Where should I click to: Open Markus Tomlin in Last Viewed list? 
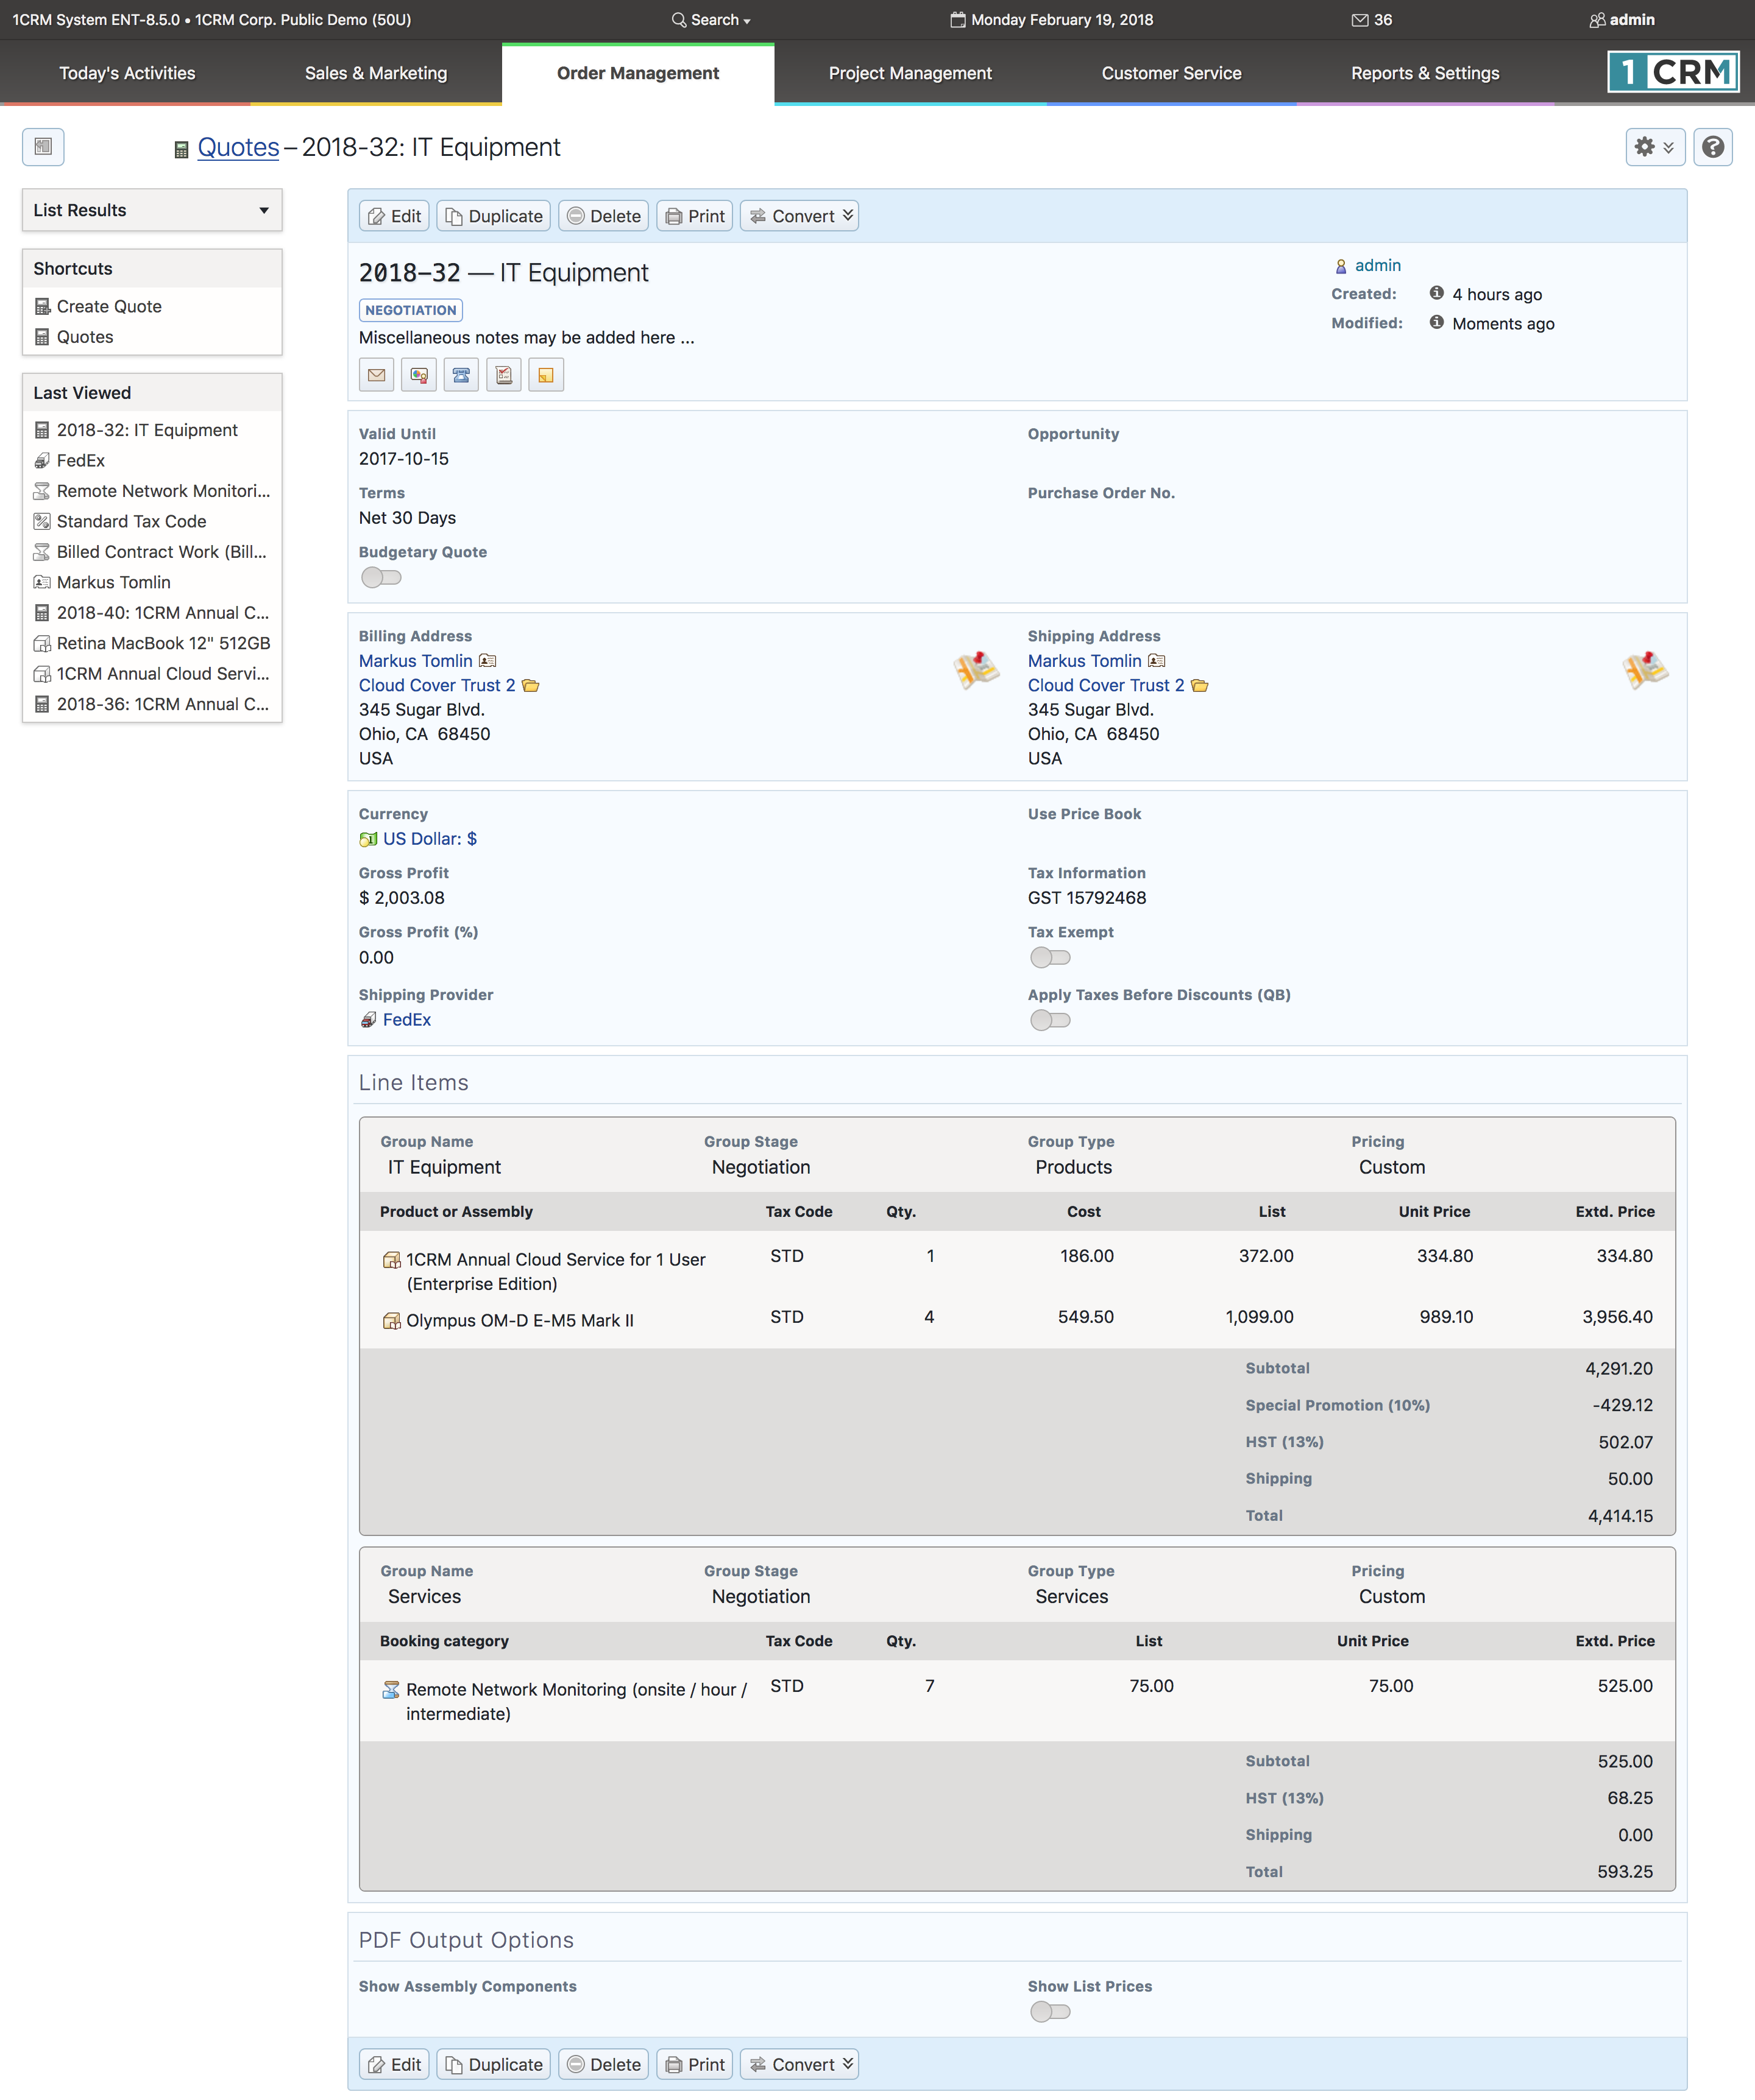113,583
